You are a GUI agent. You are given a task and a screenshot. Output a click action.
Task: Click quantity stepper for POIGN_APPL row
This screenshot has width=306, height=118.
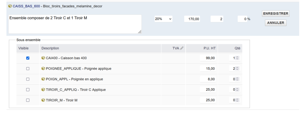(237, 79)
